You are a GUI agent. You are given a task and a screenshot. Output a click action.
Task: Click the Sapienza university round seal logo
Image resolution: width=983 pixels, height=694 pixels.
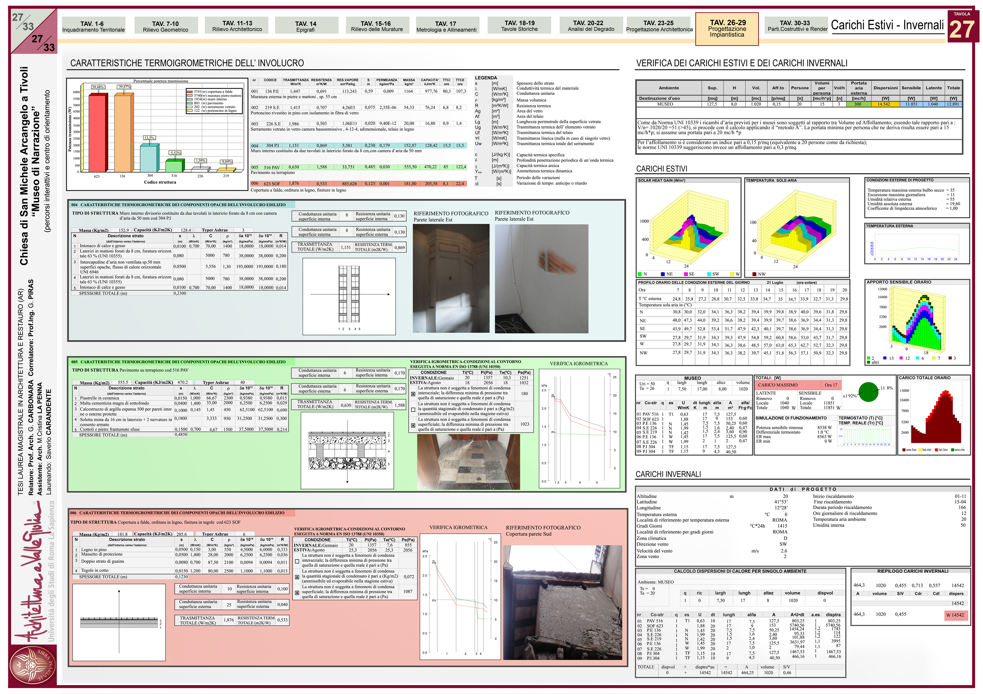(33, 666)
